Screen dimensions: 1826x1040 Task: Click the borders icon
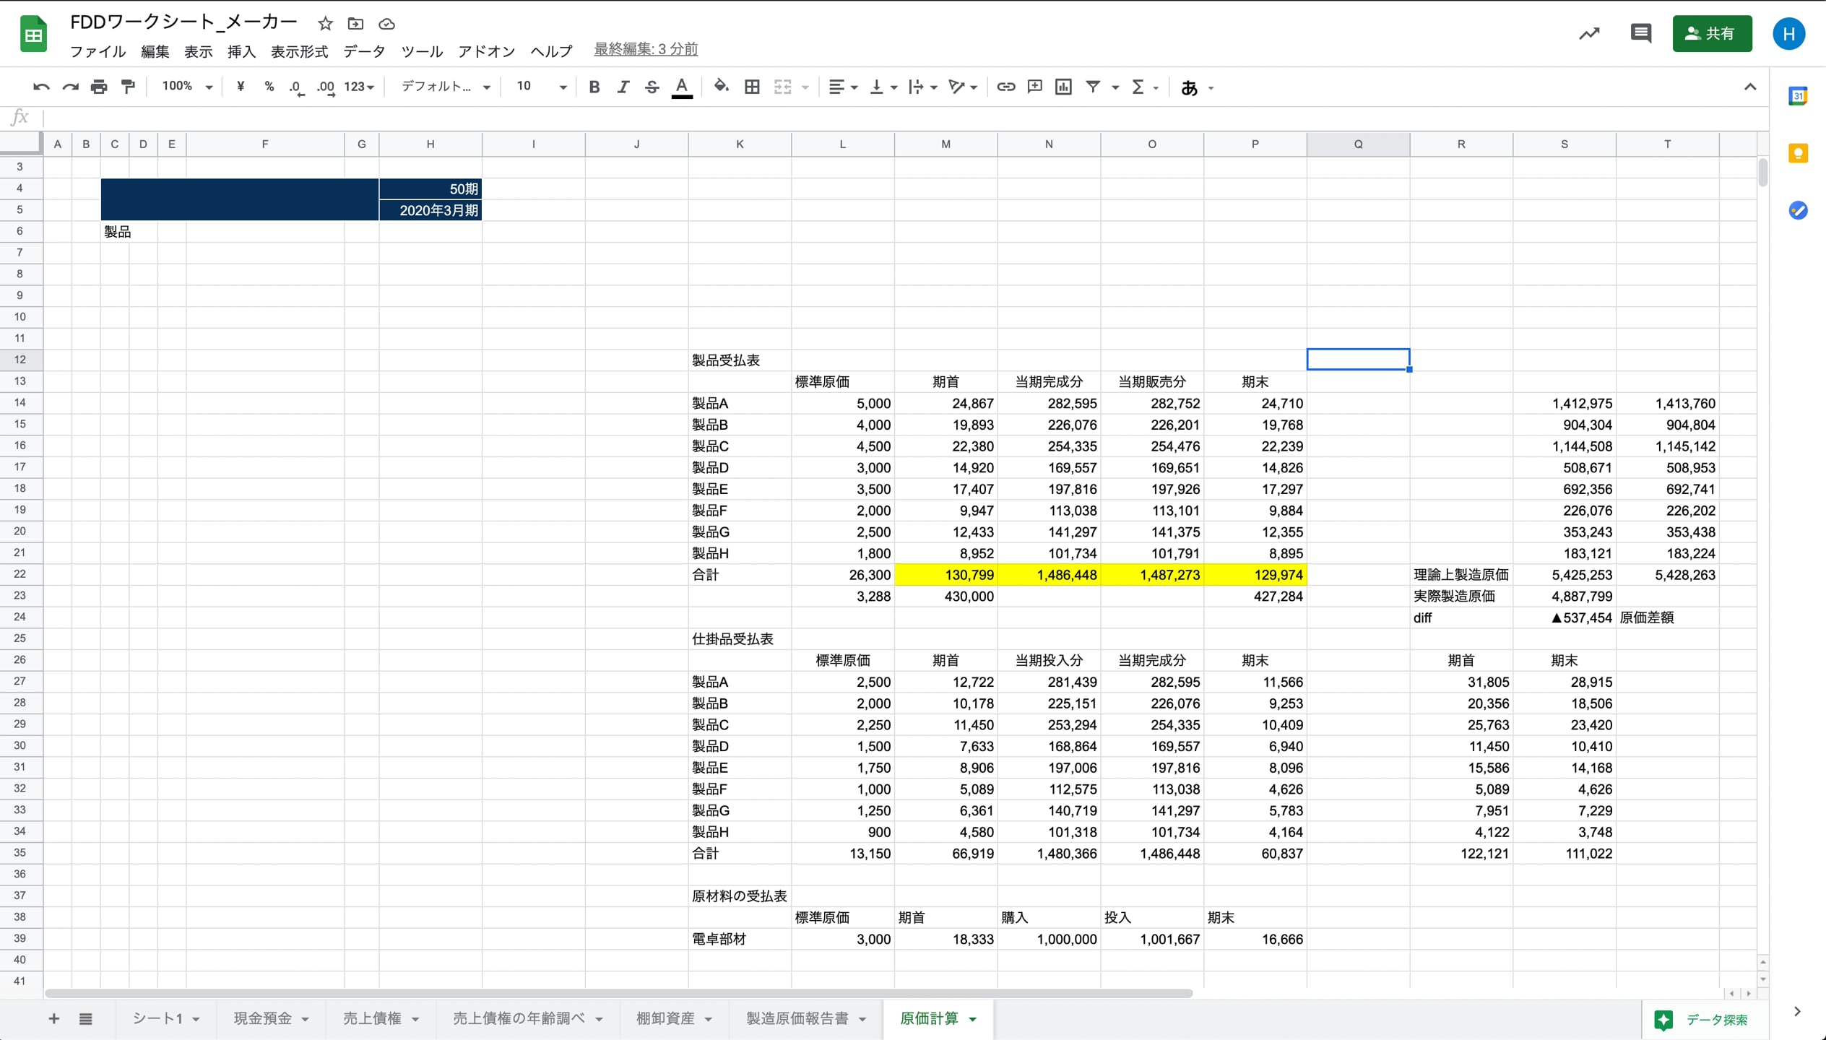tap(752, 87)
